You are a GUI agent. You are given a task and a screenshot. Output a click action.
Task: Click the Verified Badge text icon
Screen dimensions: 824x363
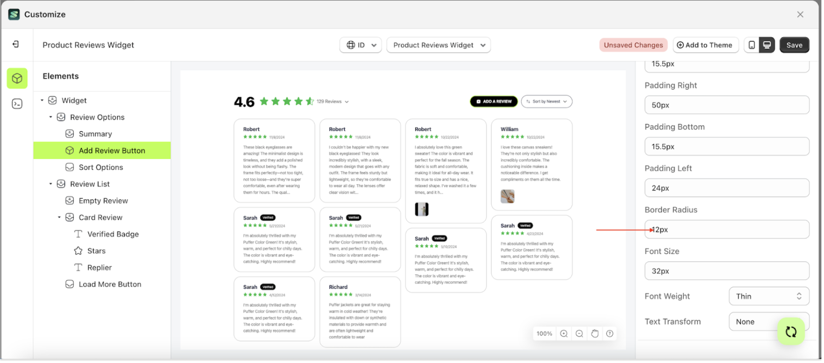point(78,234)
